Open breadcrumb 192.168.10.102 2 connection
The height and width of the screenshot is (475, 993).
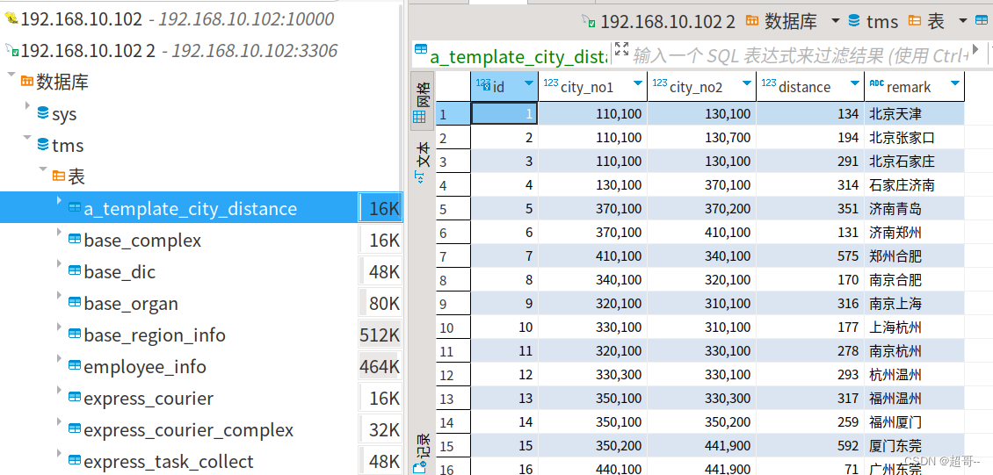pyautogui.click(x=658, y=22)
